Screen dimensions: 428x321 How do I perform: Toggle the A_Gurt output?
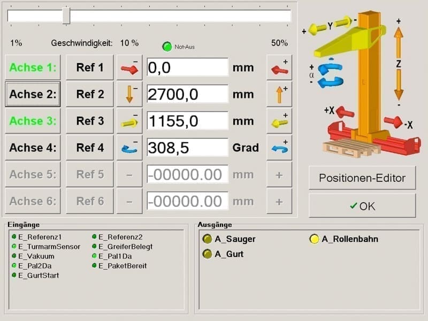coord(207,254)
